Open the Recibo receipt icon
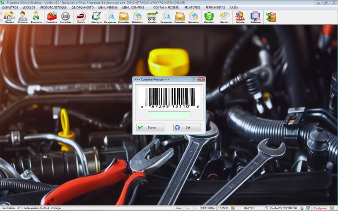Viewport: 338px width, 211px height. coord(224,17)
